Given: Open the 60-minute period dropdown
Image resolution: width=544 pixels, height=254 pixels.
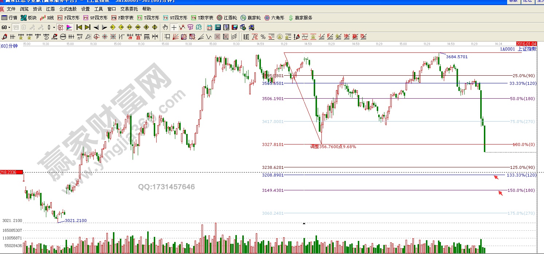Looking at the screenshot, I should 6,27.
